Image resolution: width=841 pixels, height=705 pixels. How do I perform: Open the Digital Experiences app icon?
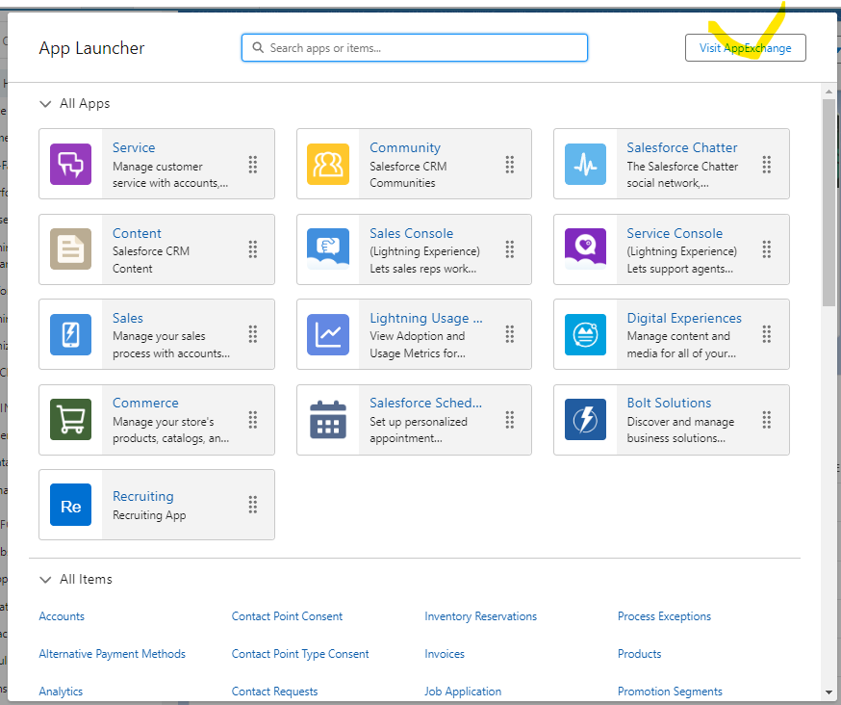coord(585,334)
